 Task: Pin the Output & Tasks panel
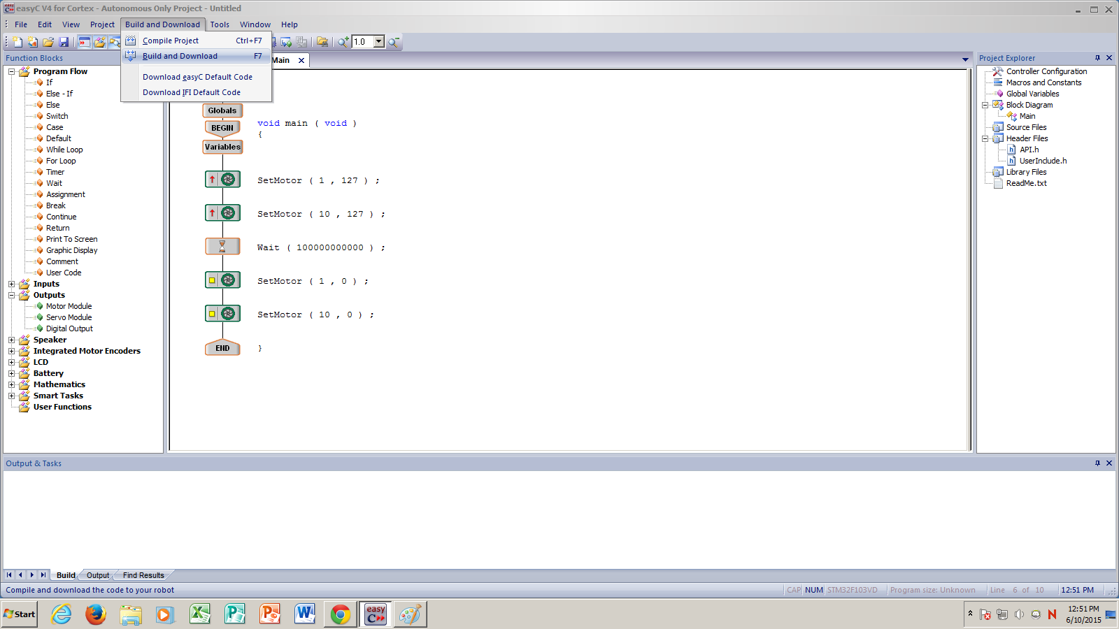1097,463
